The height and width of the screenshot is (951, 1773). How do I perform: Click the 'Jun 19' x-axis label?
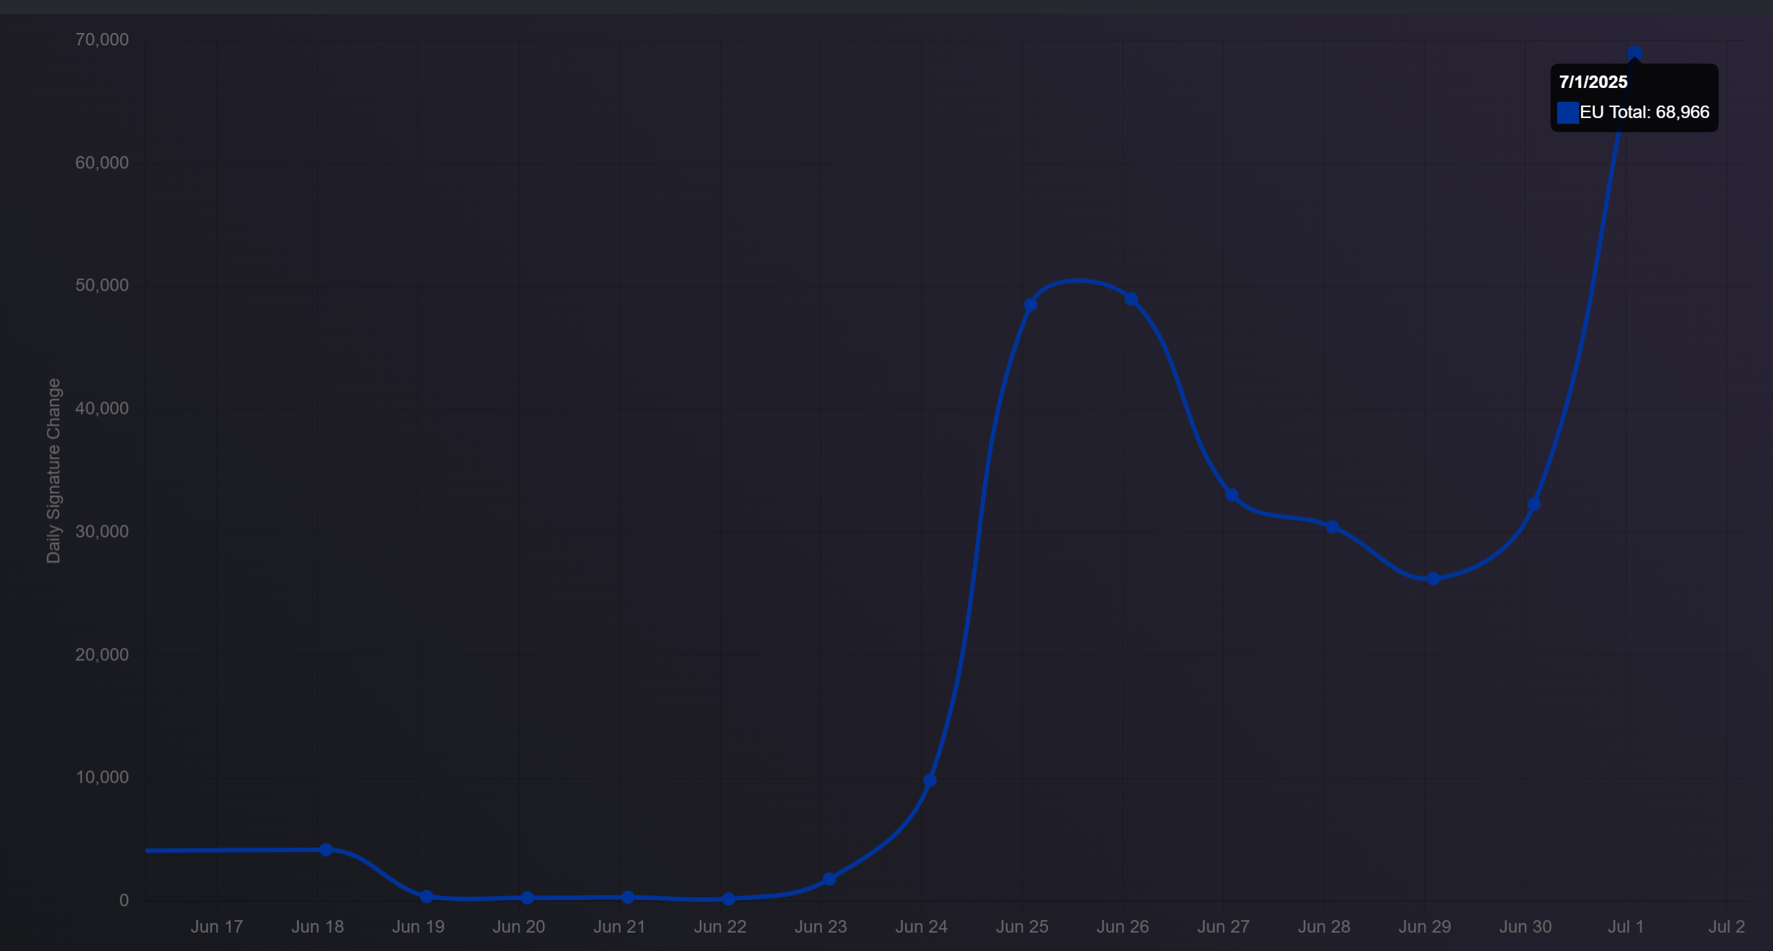pos(418,926)
